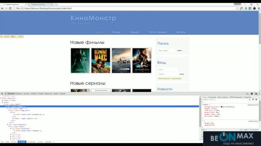This screenshot has height=146, width=261.
Task: Bookmark the page with the star icon
Action: click(x=237, y=8)
